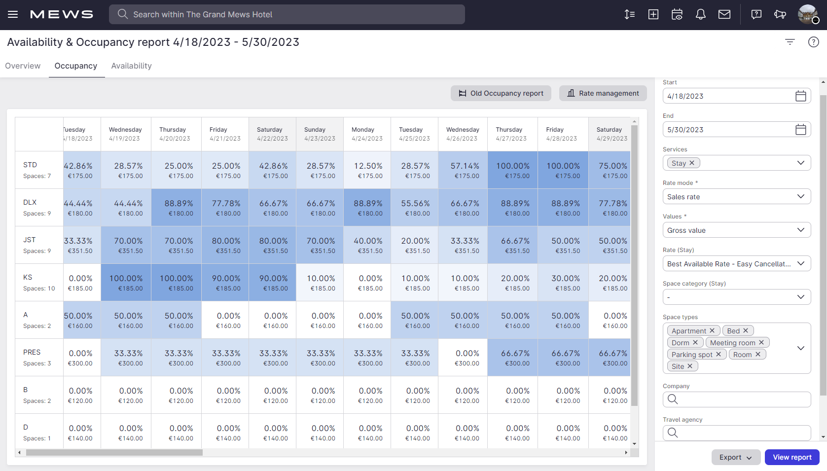Expand the Space types selector chevron

(800, 348)
